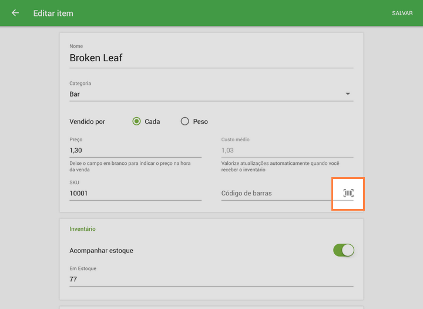This screenshot has height=309, width=423.
Task: Click the hint text below Preço
Action: [135, 167]
